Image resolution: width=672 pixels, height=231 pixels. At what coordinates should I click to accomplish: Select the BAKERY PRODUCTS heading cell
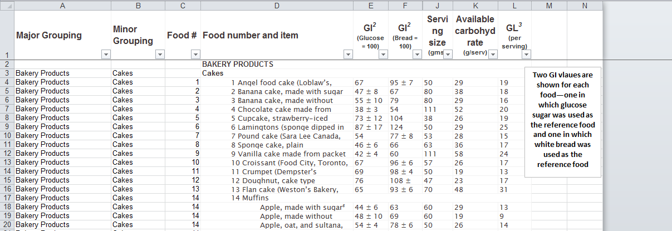coord(238,64)
